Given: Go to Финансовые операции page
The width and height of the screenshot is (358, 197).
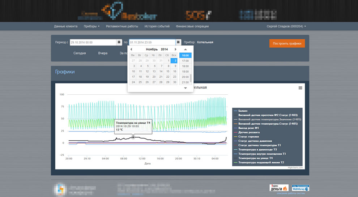Looking at the screenshot, I should [x=192, y=26].
